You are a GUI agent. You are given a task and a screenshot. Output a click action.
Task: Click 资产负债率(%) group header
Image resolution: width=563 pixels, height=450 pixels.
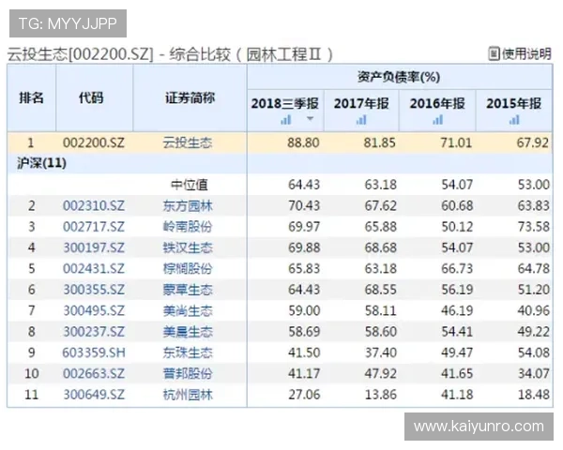coord(399,77)
